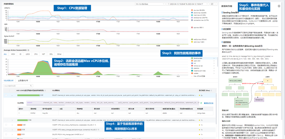Switch to the NET session tab
The width and height of the screenshot is (285, 139).
tap(44, 54)
